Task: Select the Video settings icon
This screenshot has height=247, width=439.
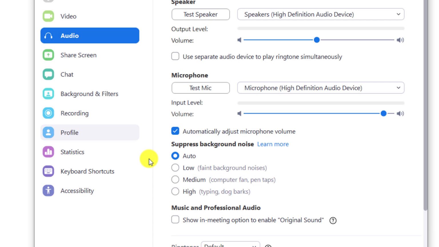Action: [48, 16]
